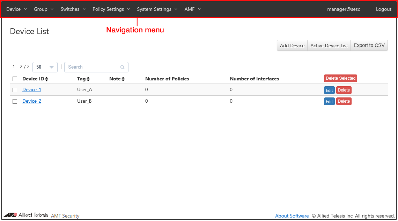Viewport: 398px width, 221px height.
Task: Open the System Settings menu
Action: coord(157,9)
